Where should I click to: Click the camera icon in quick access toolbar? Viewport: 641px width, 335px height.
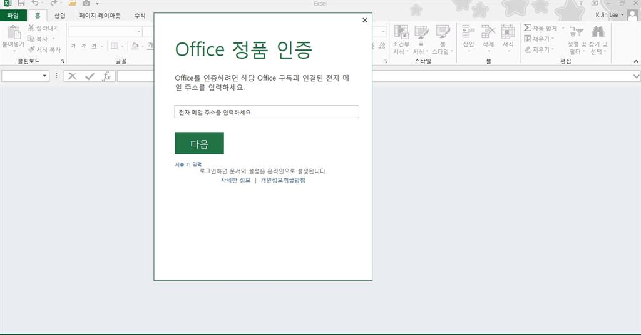coord(86,3)
